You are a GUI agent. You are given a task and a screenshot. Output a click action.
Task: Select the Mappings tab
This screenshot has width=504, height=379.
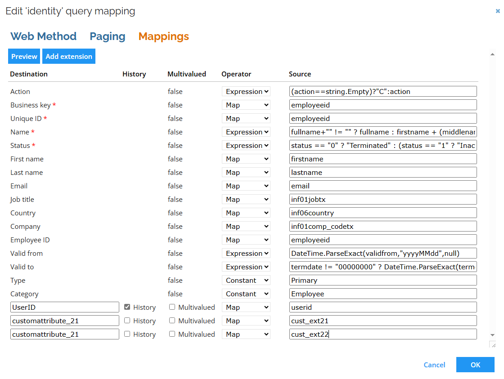pos(163,36)
